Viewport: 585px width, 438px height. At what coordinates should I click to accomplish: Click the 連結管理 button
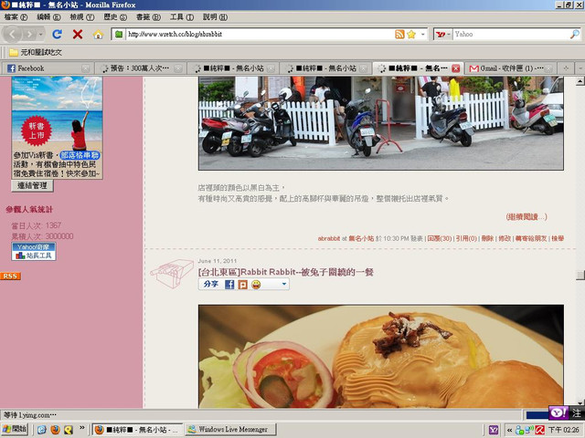coord(32,186)
